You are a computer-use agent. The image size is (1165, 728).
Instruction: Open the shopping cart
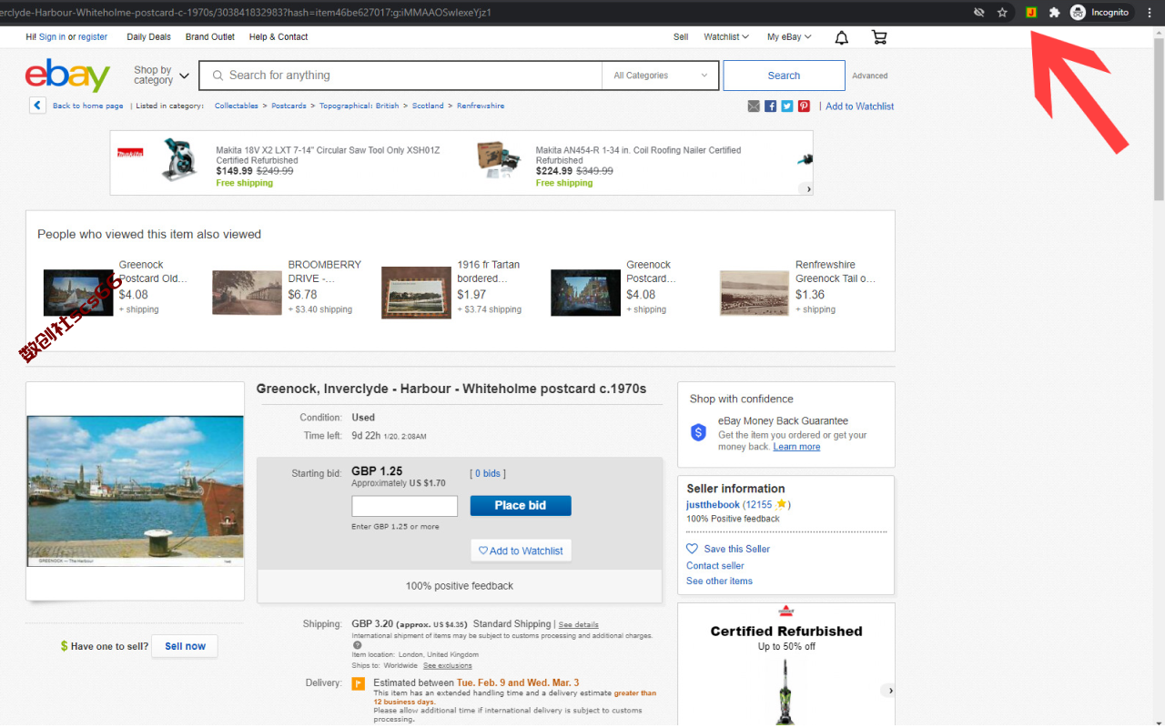tap(879, 37)
